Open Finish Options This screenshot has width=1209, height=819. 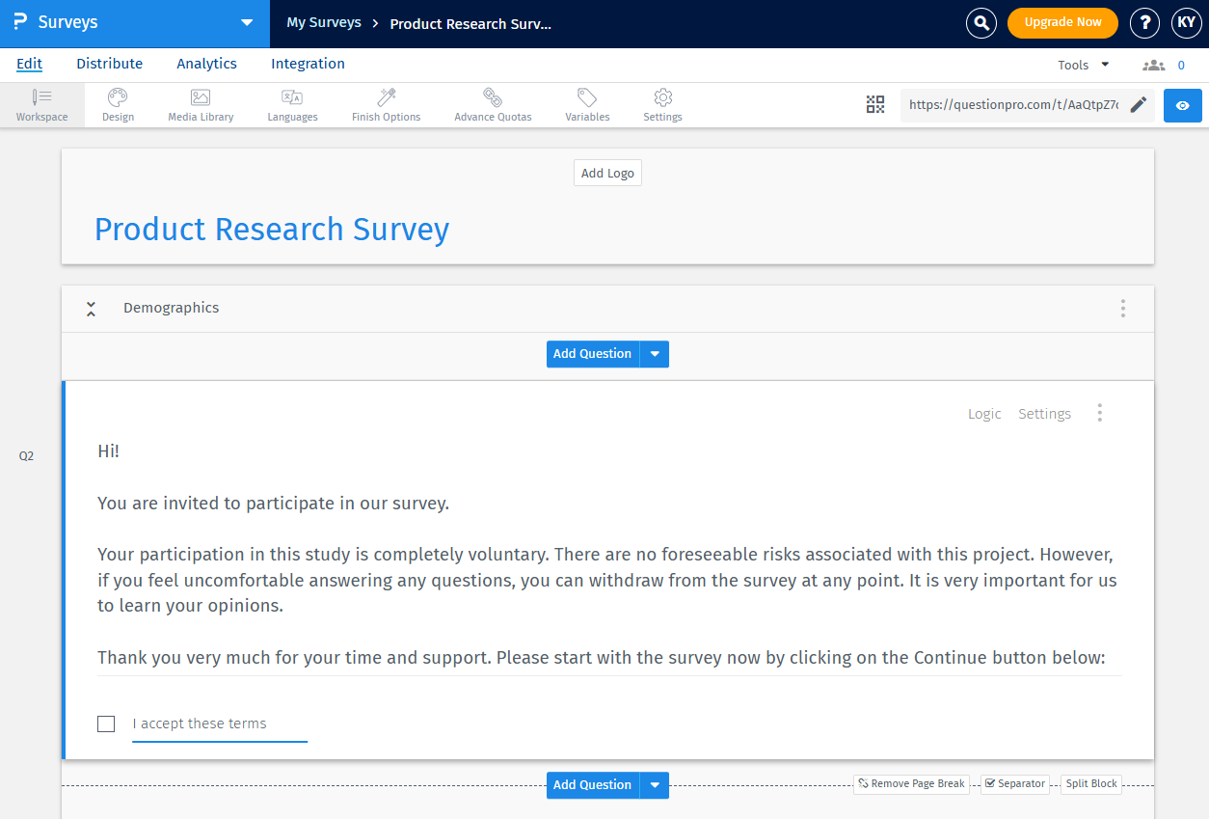click(x=386, y=104)
